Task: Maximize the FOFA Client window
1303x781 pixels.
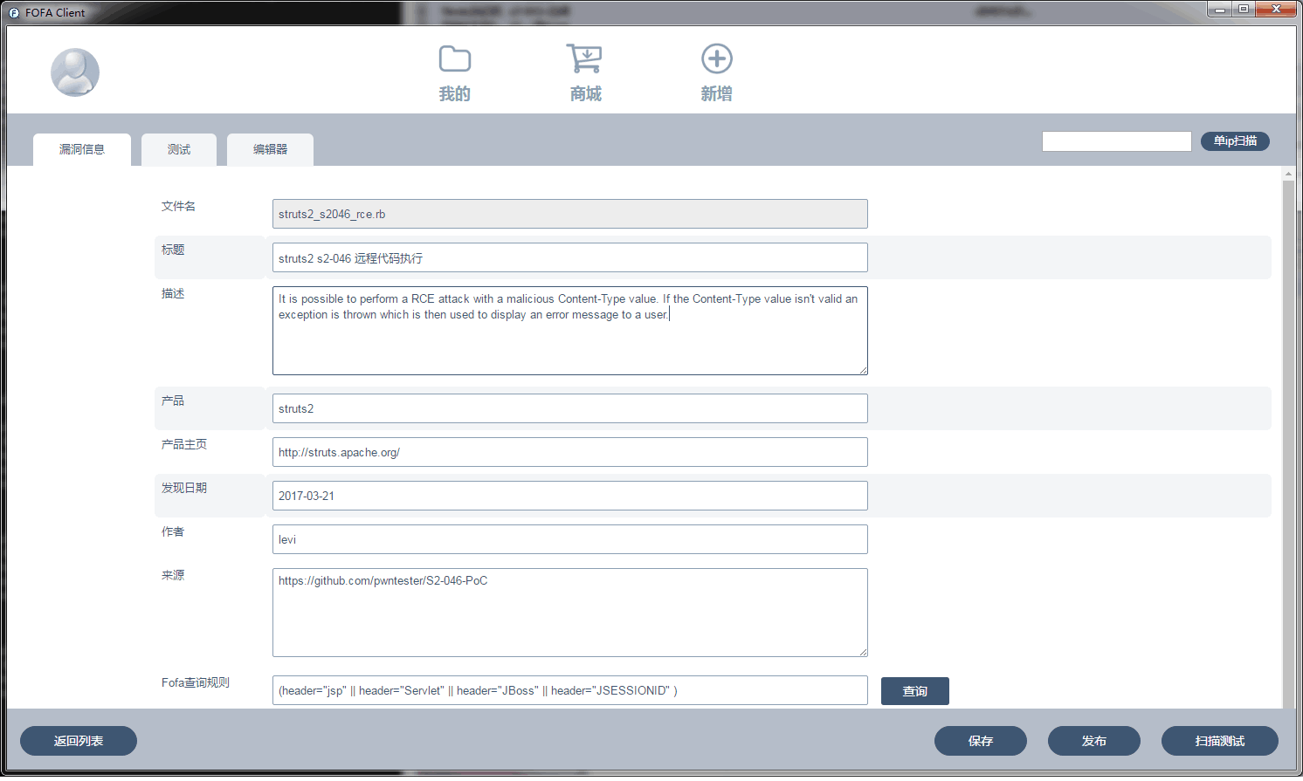Action: coord(1244,9)
